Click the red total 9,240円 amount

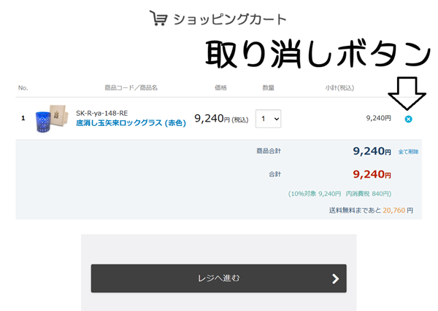coord(372,175)
